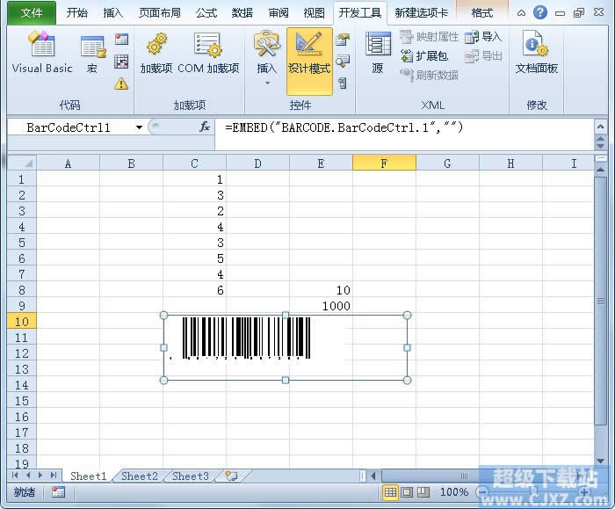
Task: Click status bar macro record icon
Action: coord(58,491)
